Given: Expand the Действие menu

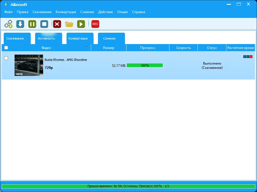Looking at the screenshot, I should pos(105,12).
